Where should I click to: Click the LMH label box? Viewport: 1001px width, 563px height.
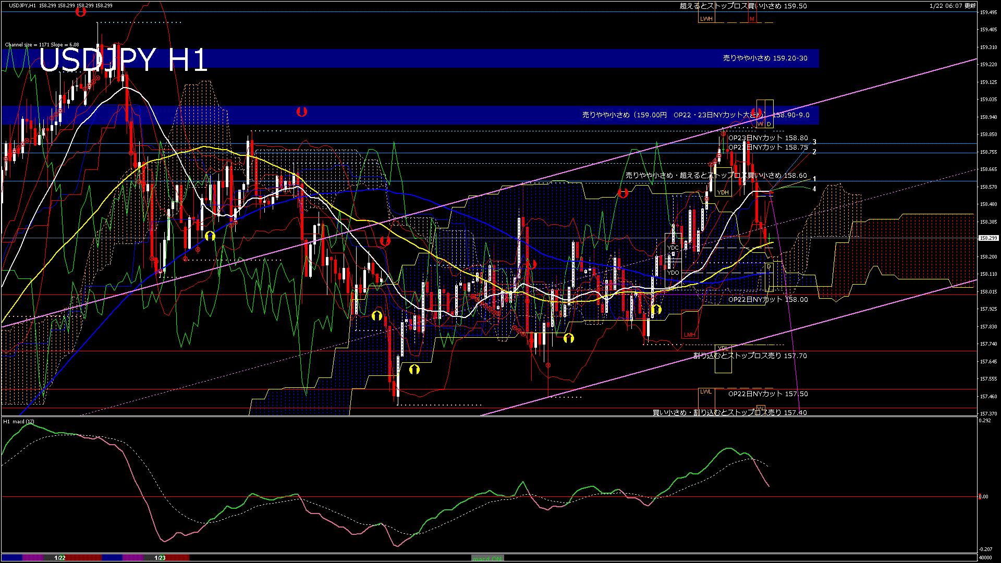click(689, 335)
